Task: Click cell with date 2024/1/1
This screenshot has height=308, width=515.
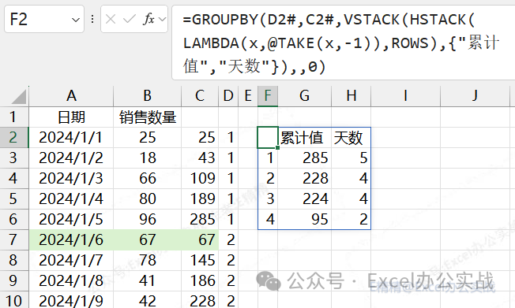Action: point(71,138)
